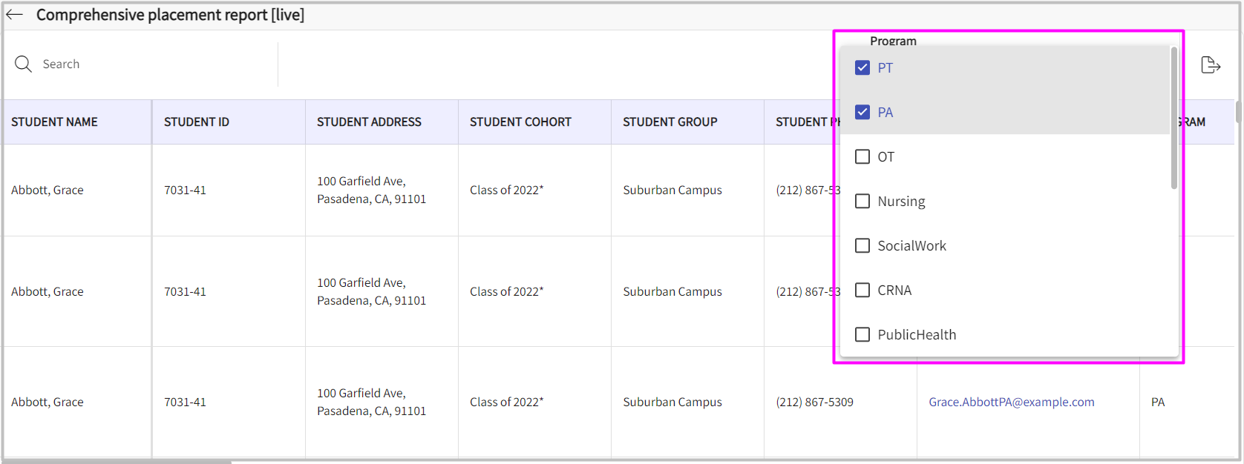
Task: Click the back arrow icon
Action: coord(15,15)
